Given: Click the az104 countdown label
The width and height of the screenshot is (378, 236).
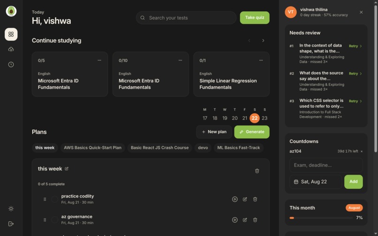Looking at the screenshot, I should click(295, 151).
